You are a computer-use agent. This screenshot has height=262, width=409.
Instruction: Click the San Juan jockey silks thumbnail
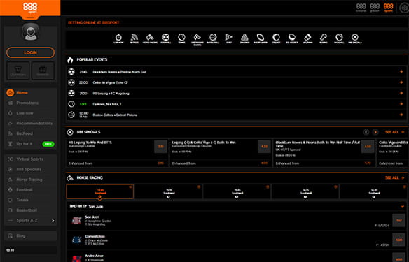pos(77,220)
